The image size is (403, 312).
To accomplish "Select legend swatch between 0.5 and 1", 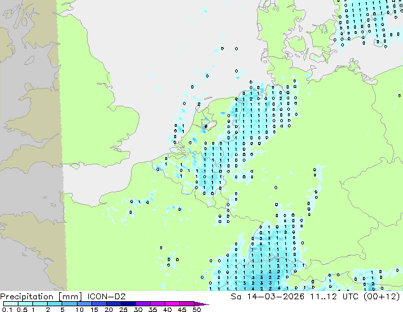I will click(x=25, y=304).
